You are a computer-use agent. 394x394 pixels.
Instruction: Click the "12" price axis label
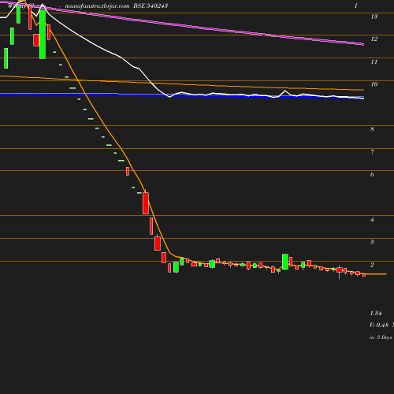point(374,39)
